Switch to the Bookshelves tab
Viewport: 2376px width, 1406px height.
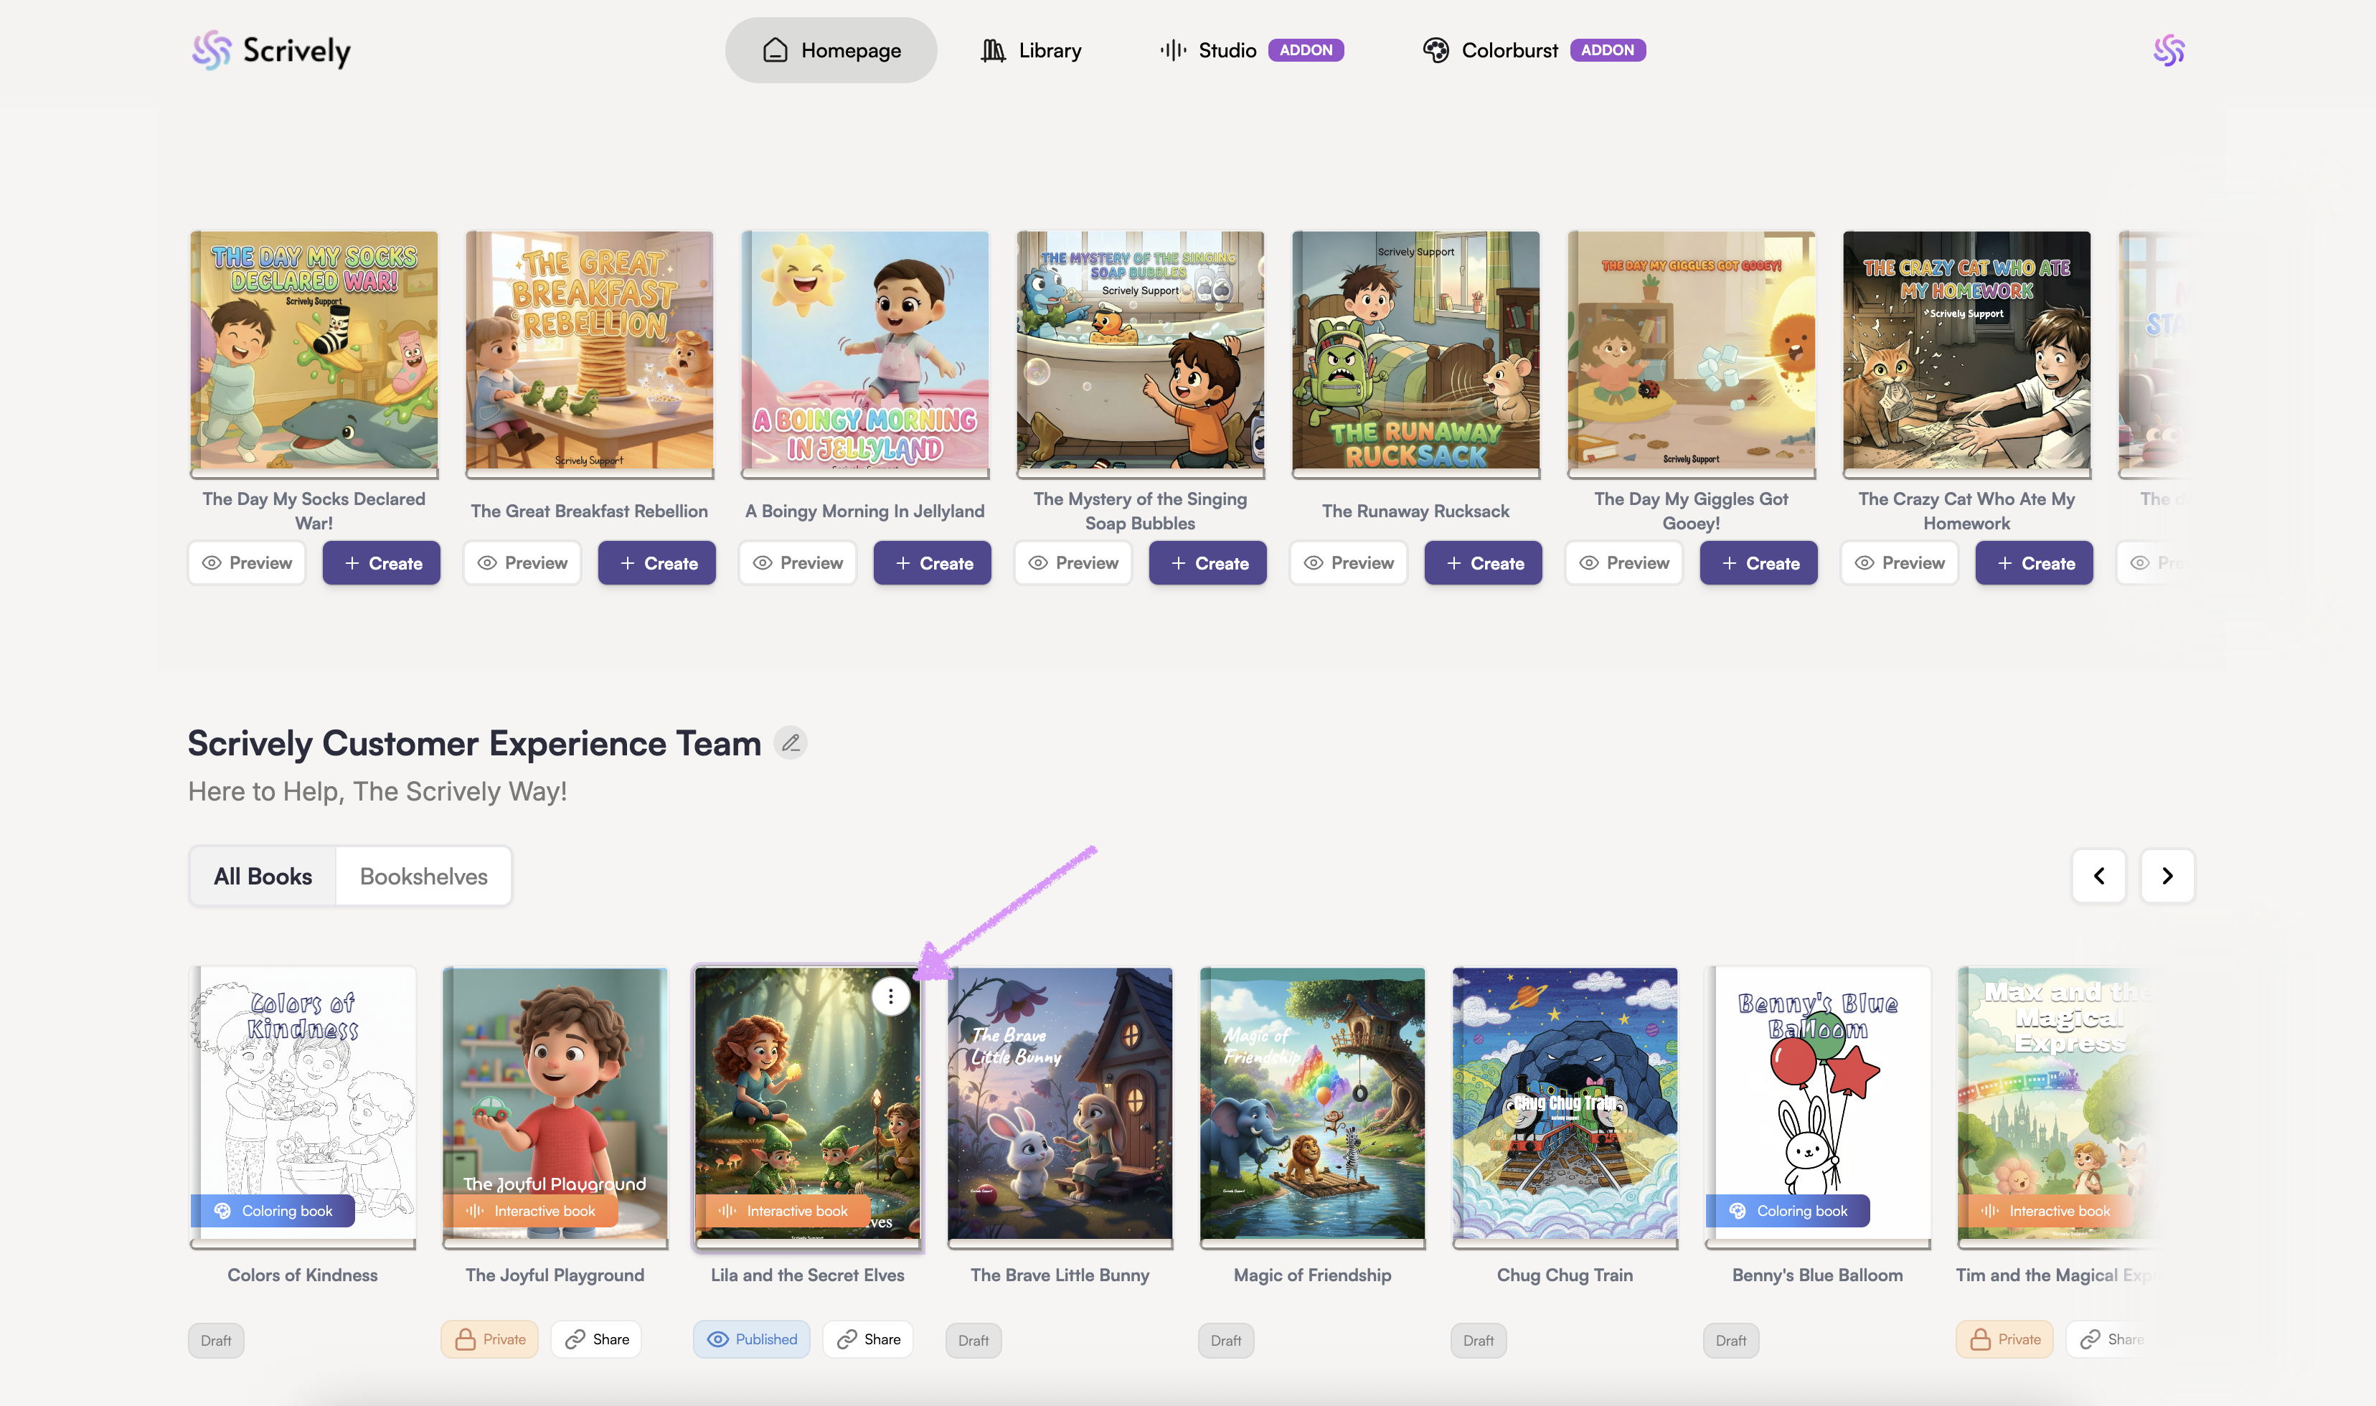423,877
